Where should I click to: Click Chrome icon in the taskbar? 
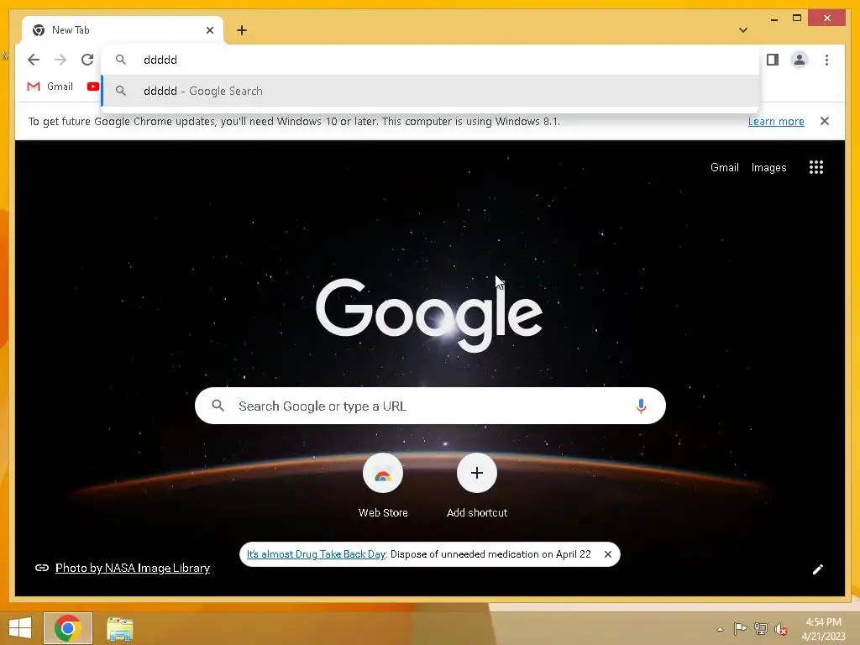68,628
